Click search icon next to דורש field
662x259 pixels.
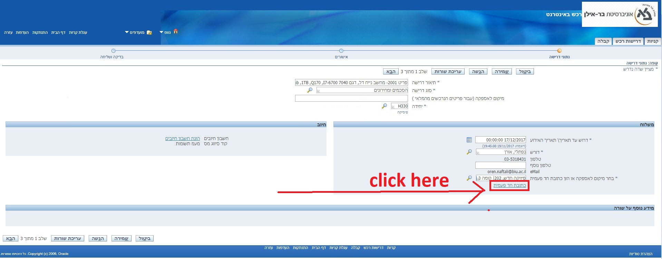(x=469, y=152)
